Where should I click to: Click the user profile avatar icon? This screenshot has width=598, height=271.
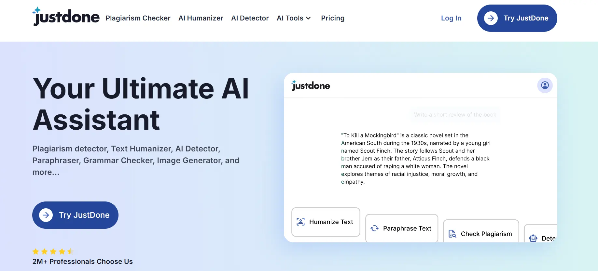click(545, 85)
